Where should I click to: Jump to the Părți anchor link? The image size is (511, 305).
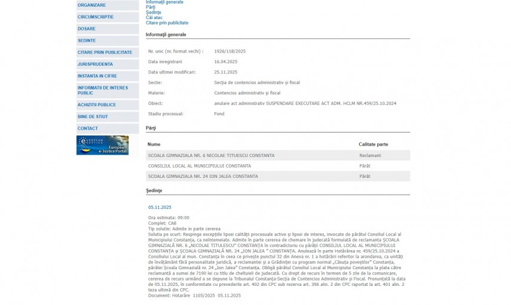(x=150, y=7)
